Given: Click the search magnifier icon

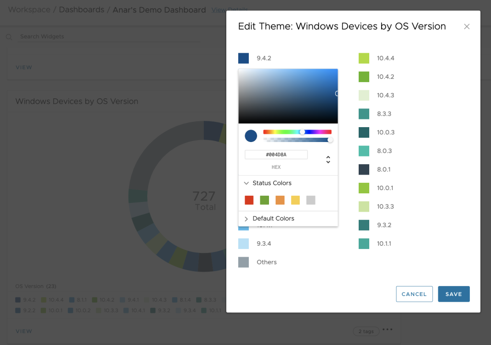Looking at the screenshot, I should point(9,37).
